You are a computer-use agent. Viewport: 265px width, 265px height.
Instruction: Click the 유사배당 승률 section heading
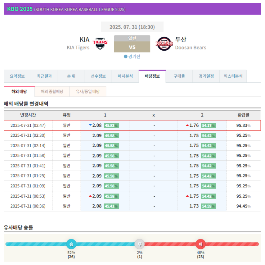pos(18,227)
